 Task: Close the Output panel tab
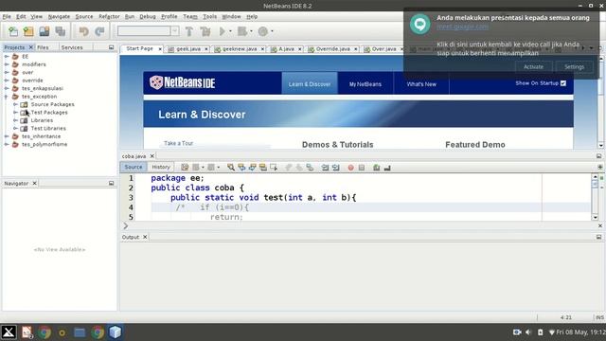145,237
